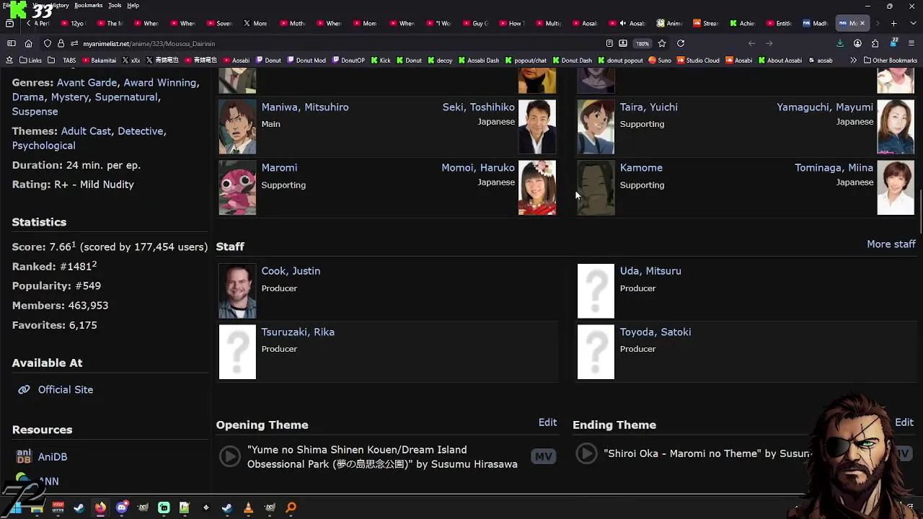Screen dimensions: 923x519
Task: Play the Ending Theme Shiroi Oka preview
Action: coord(586,453)
